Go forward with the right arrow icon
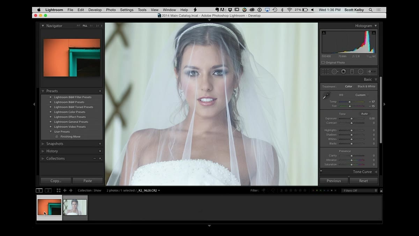The width and height of the screenshot is (419, 236). [71, 190]
